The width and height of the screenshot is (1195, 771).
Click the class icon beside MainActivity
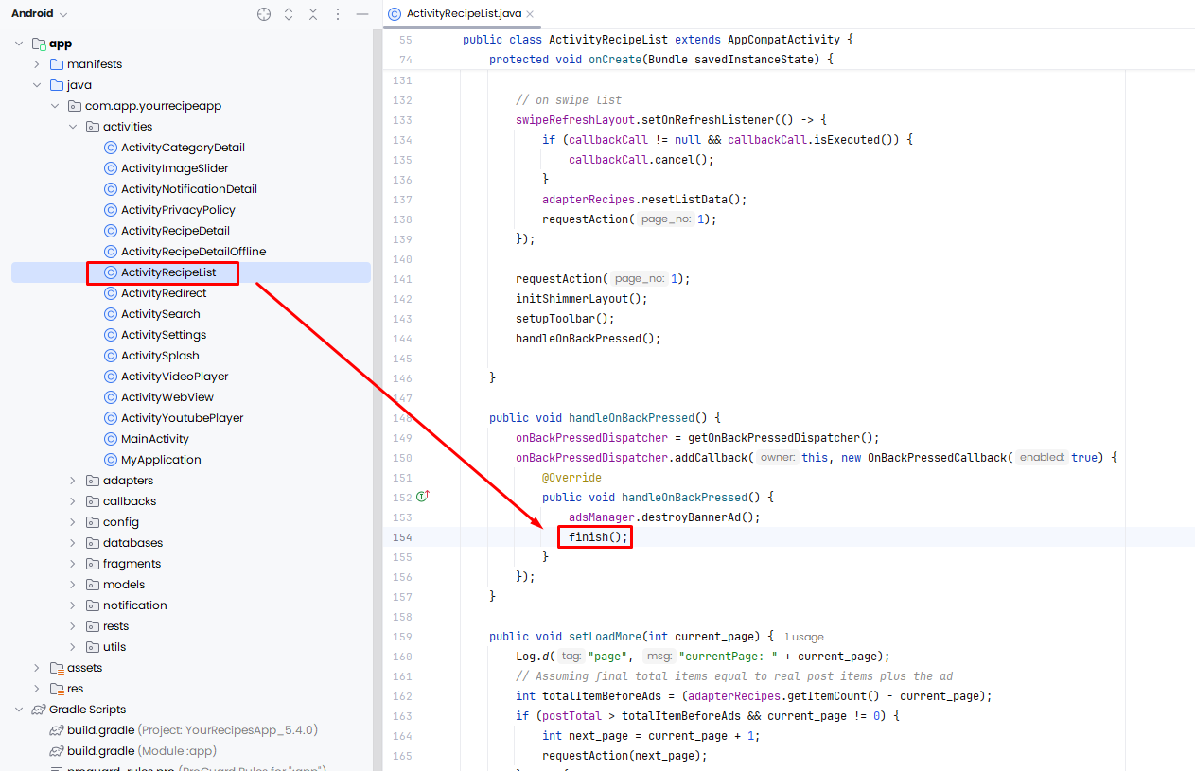[111, 439]
